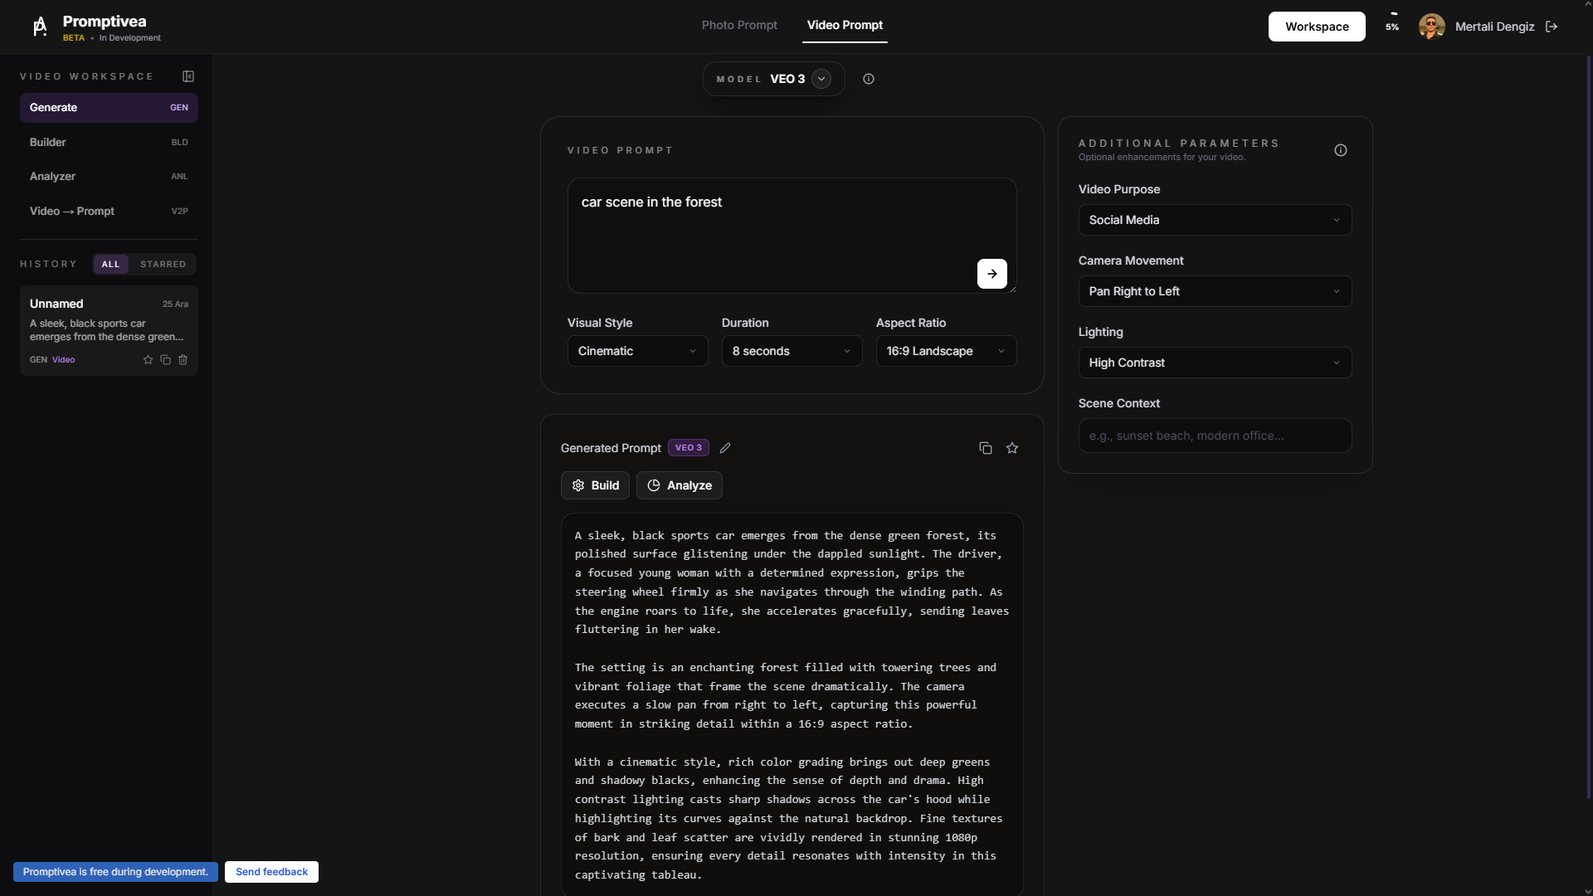Star the generated VEO 3 prompt
The image size is (1593, 896).
coord(1011,447)
